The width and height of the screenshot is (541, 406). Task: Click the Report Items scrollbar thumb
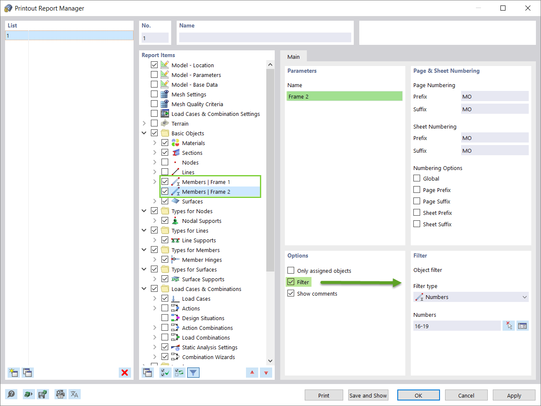(x=270, y=170)
